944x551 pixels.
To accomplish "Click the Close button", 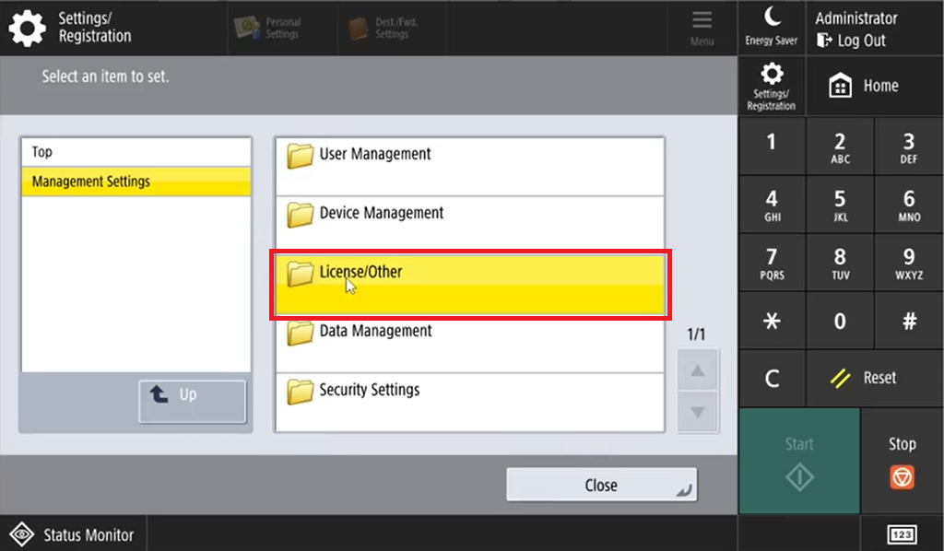I will point(601,485).
